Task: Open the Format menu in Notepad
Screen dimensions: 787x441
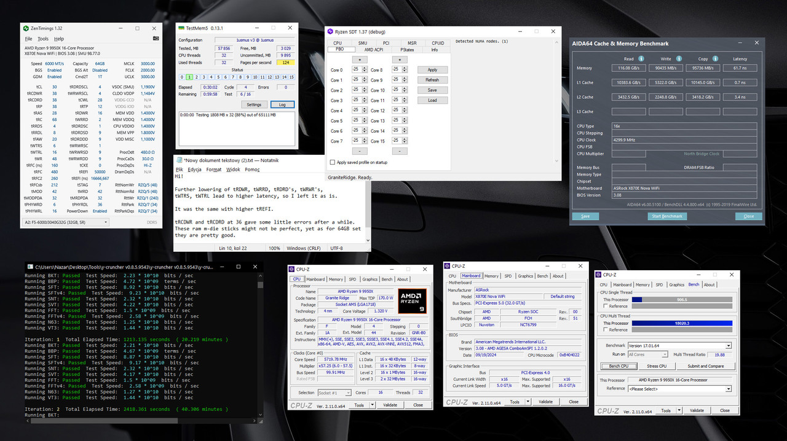Action: [x=213, y=170]
